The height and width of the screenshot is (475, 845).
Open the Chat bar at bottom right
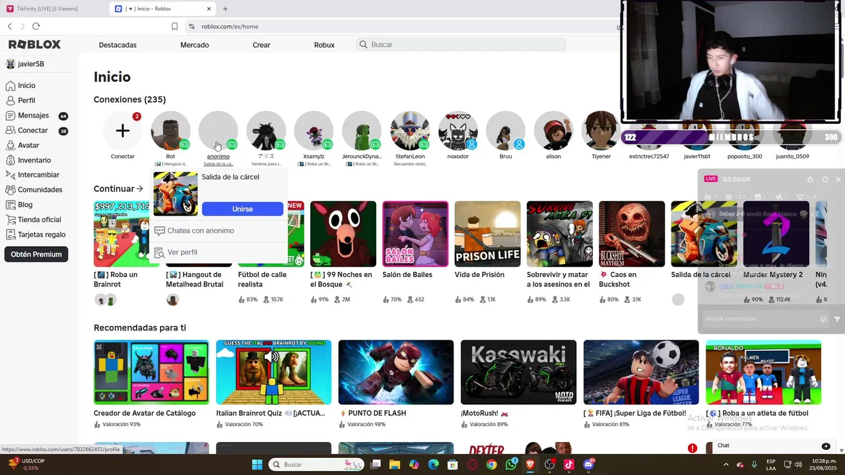click(774, 446)
